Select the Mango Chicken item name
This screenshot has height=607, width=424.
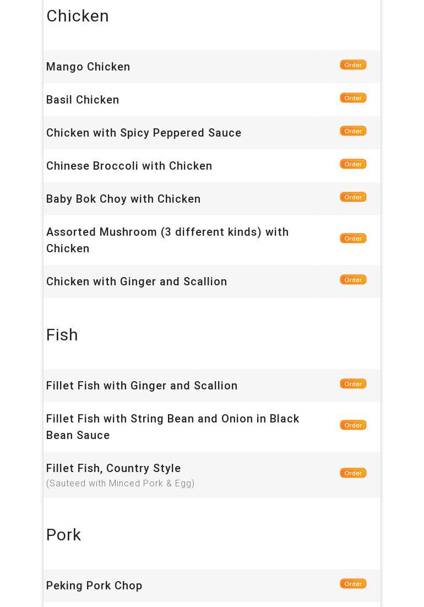click(88, 67)
